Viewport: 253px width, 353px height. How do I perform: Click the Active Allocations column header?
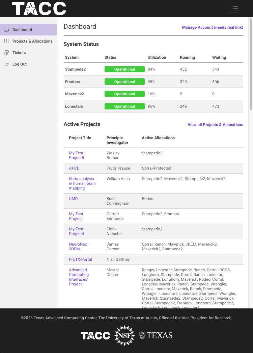point(158,138)
